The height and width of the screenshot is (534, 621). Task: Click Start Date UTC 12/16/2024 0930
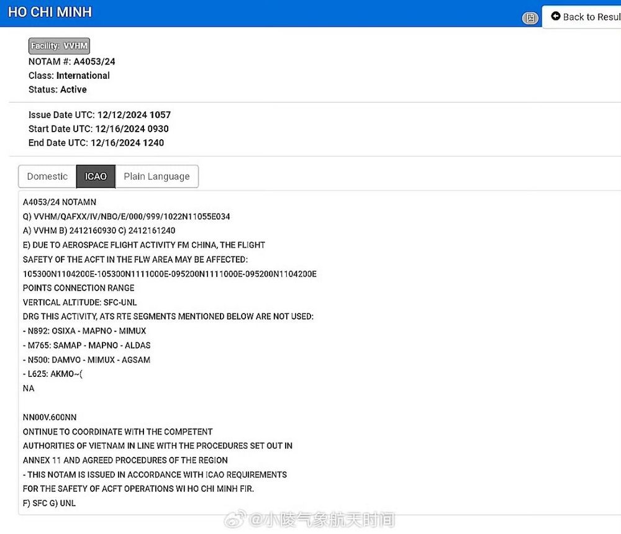[x=98, y=129]
